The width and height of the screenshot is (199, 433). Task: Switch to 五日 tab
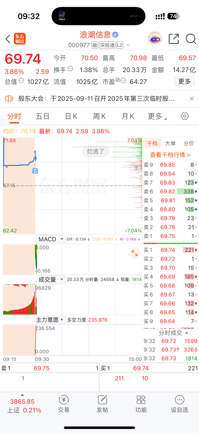click(42, 116)
